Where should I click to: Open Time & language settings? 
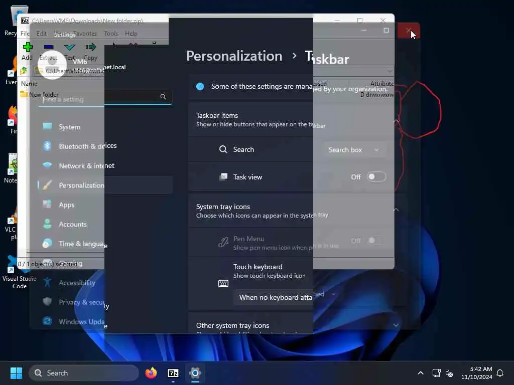coord(105,244)
